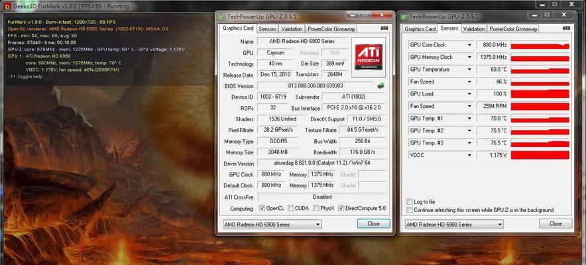Click the GPU field showing Cayman
The height and width of the screenshot is (265, 586).
[276, 52]
